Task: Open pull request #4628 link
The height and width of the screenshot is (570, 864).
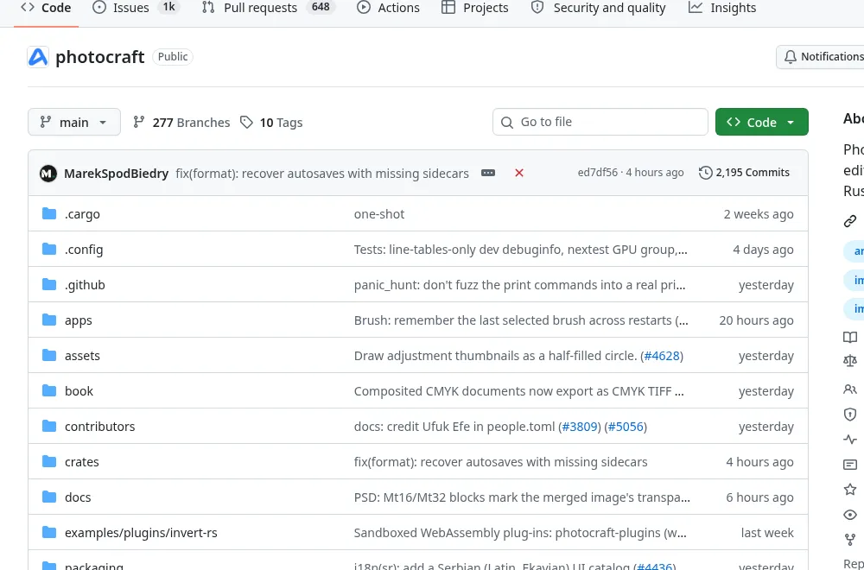Action: click(x=662, y=356)
